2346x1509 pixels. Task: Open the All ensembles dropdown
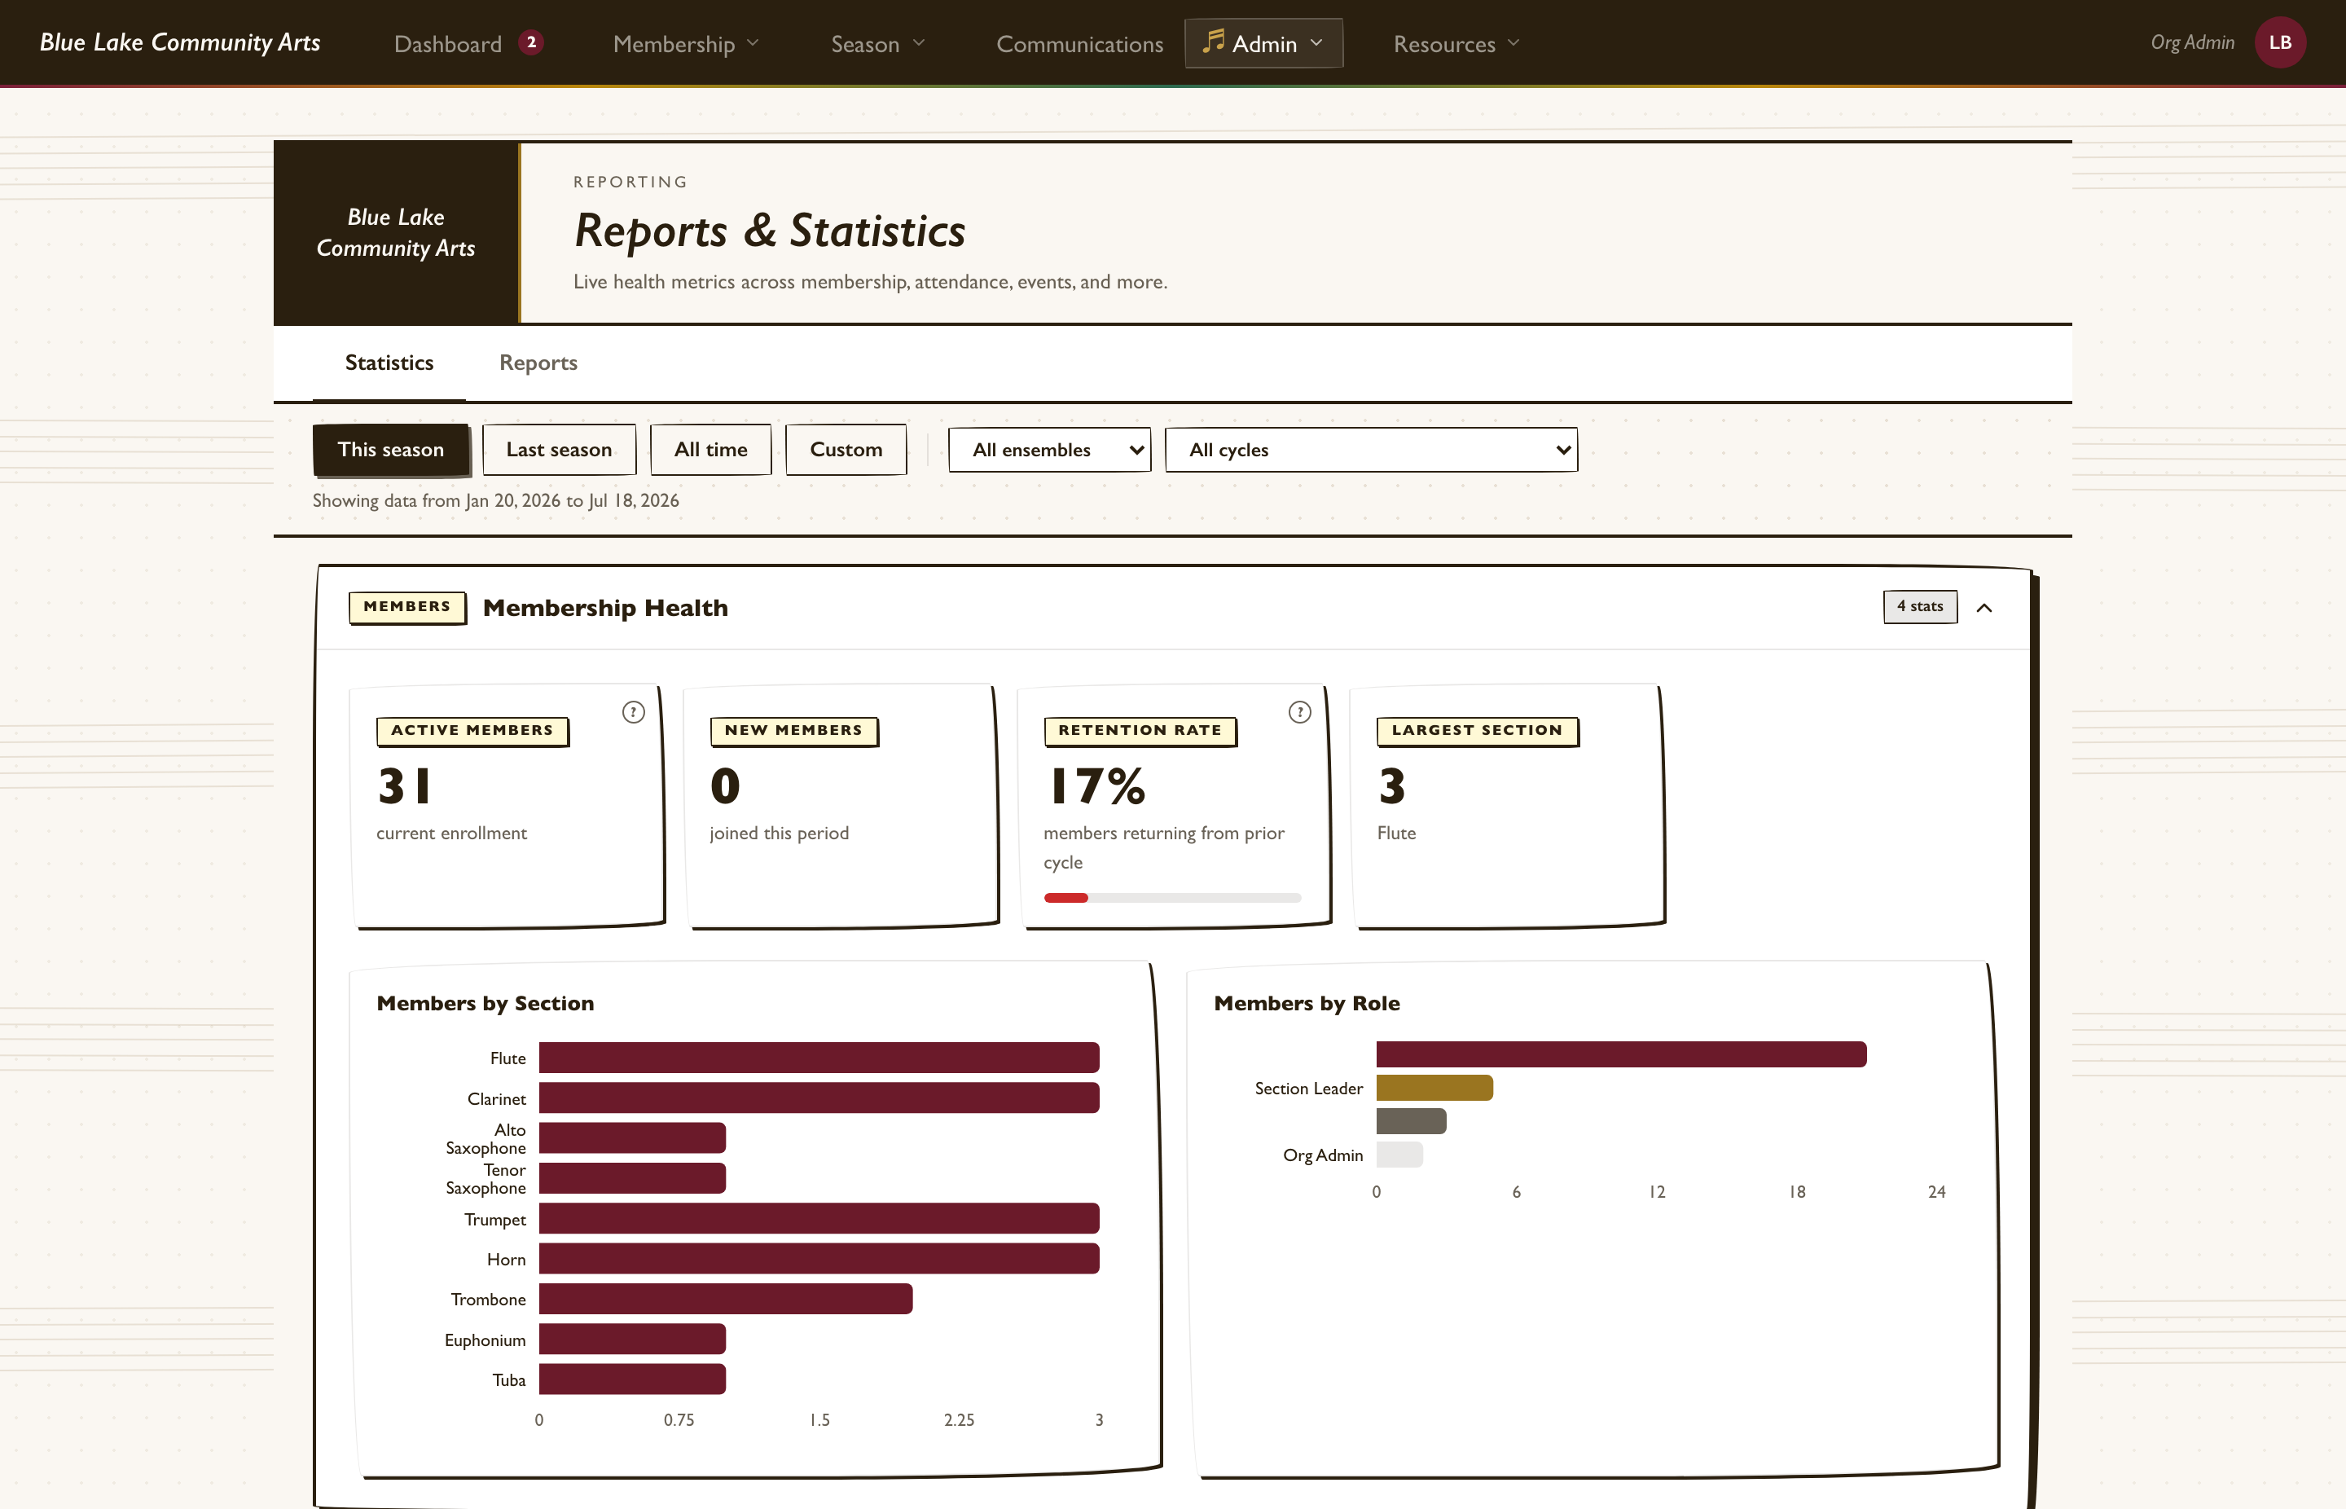(x=1049, y=450)
